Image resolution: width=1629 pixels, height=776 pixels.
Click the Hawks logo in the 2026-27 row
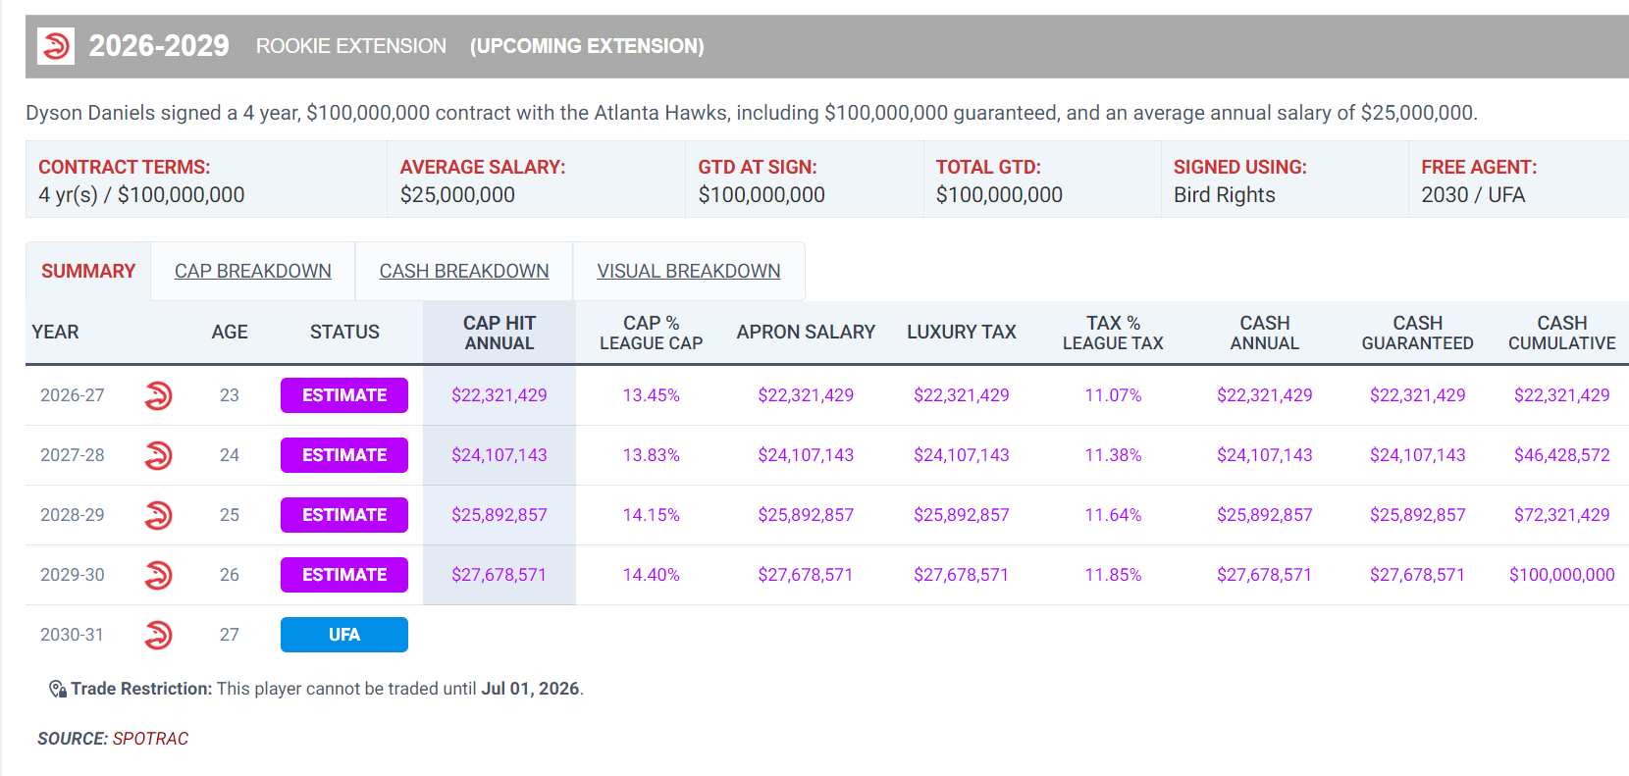tap(158, 395)
